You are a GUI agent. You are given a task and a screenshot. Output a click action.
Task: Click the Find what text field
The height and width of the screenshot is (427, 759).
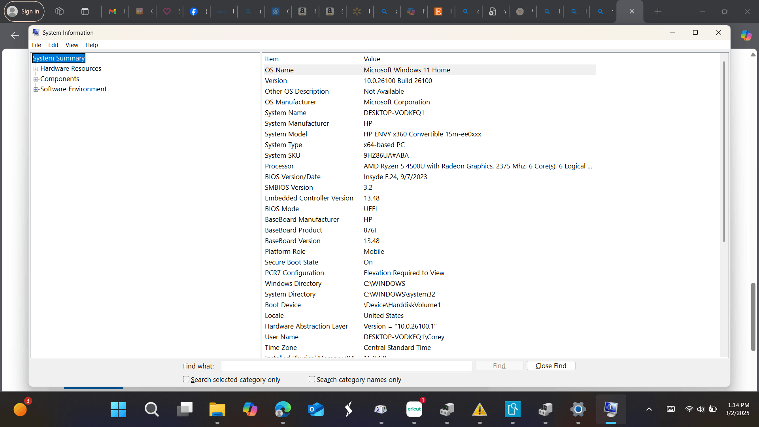click(346, 366)
